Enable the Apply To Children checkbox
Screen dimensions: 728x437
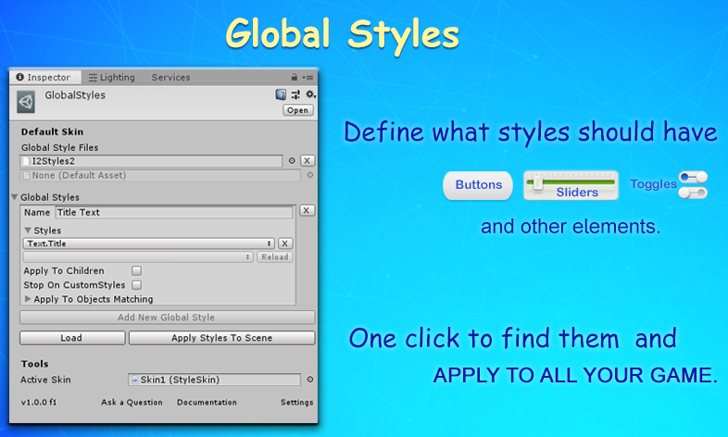pyautogui.click(x=136, y=270)
